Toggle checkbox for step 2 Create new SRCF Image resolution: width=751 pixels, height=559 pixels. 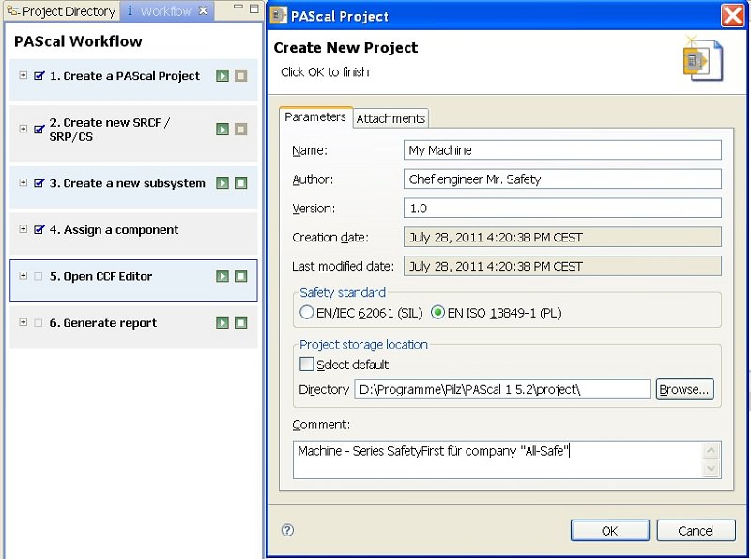point(39,130)
